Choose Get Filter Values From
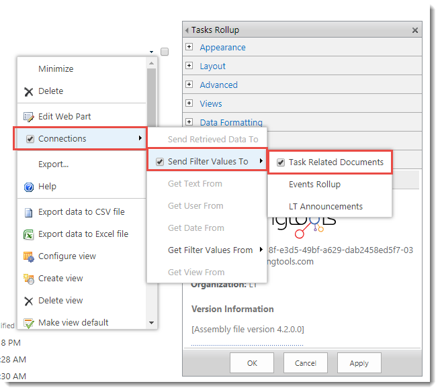Image resolution: width=440 pixels, height=392 pixels. pyautogui.click(x=210, y=250)
